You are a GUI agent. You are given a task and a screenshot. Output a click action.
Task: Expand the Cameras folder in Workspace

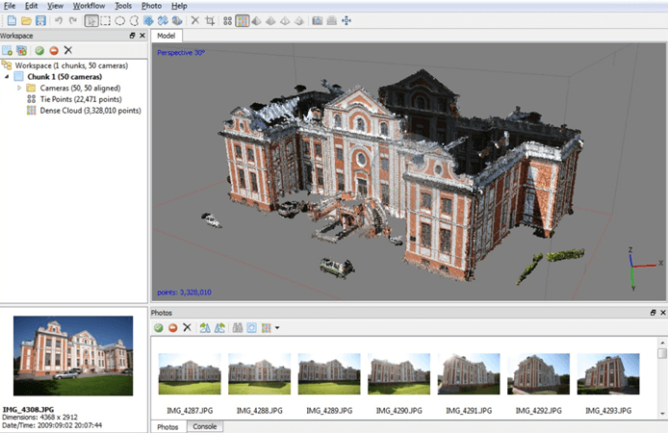pos(20,88)
